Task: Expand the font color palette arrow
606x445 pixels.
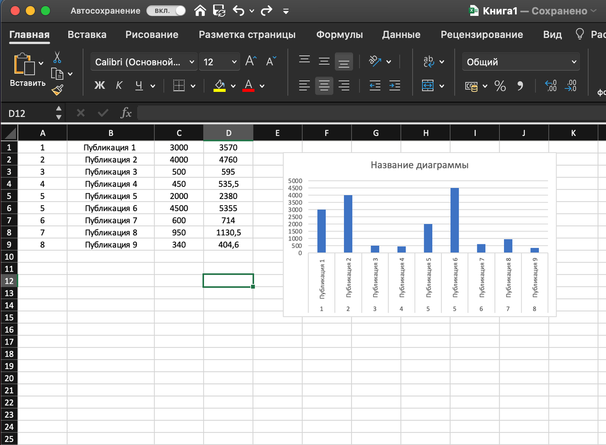Action: click(x=262, y=86)
